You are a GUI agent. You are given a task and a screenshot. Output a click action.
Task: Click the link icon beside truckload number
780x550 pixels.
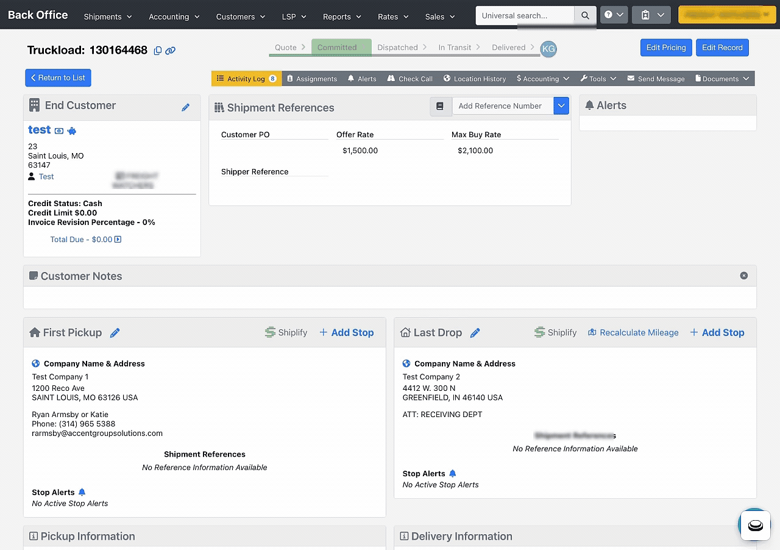(x=171, y=51)
